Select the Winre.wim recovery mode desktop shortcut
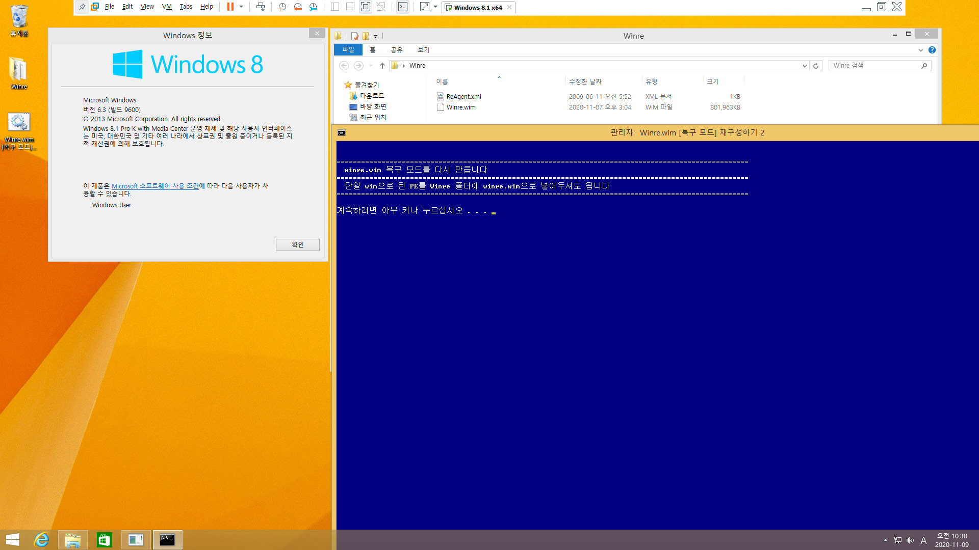 [x=19, y=131]
